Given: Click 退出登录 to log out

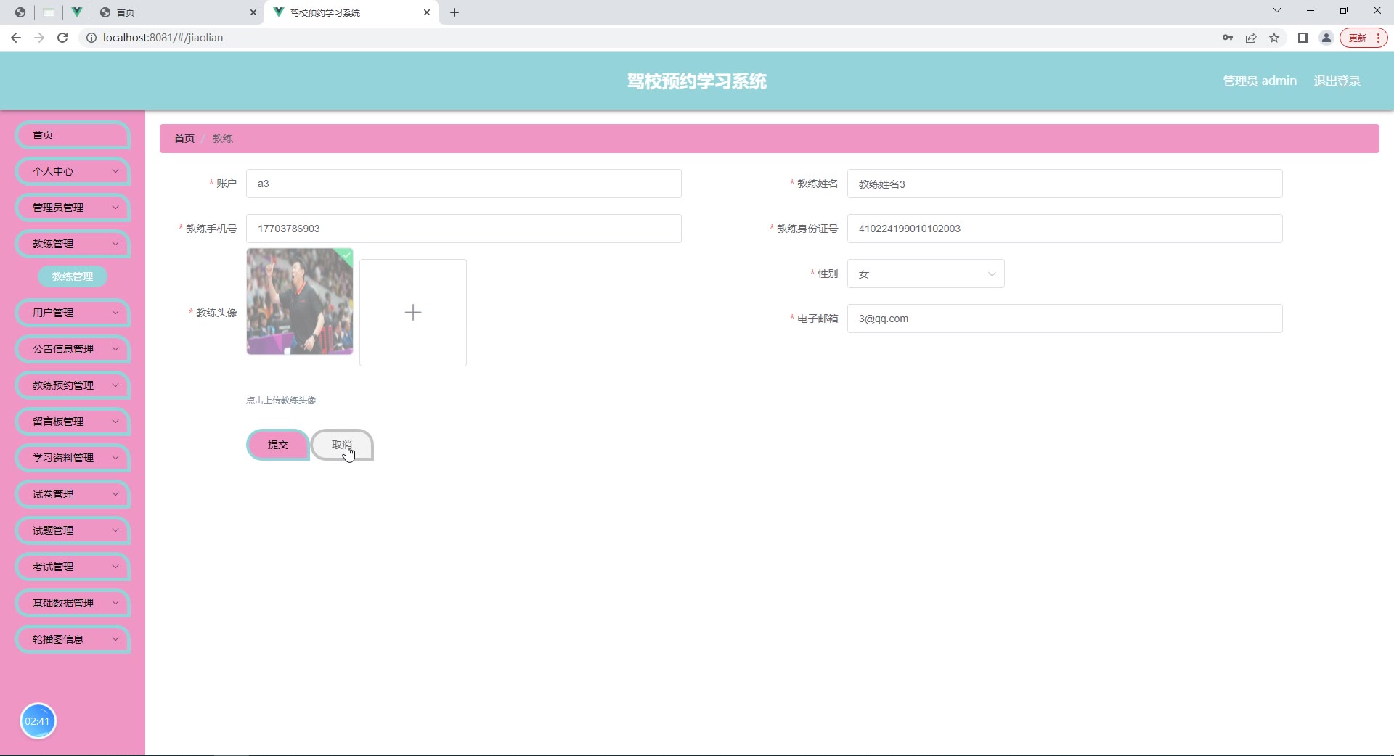Looking at the screenshot, I should click(x=1337, y=81).
